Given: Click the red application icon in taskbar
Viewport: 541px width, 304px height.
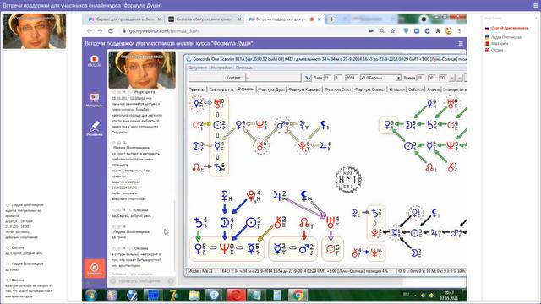Looking at the screenshot, I should click(x=236, y=296).
